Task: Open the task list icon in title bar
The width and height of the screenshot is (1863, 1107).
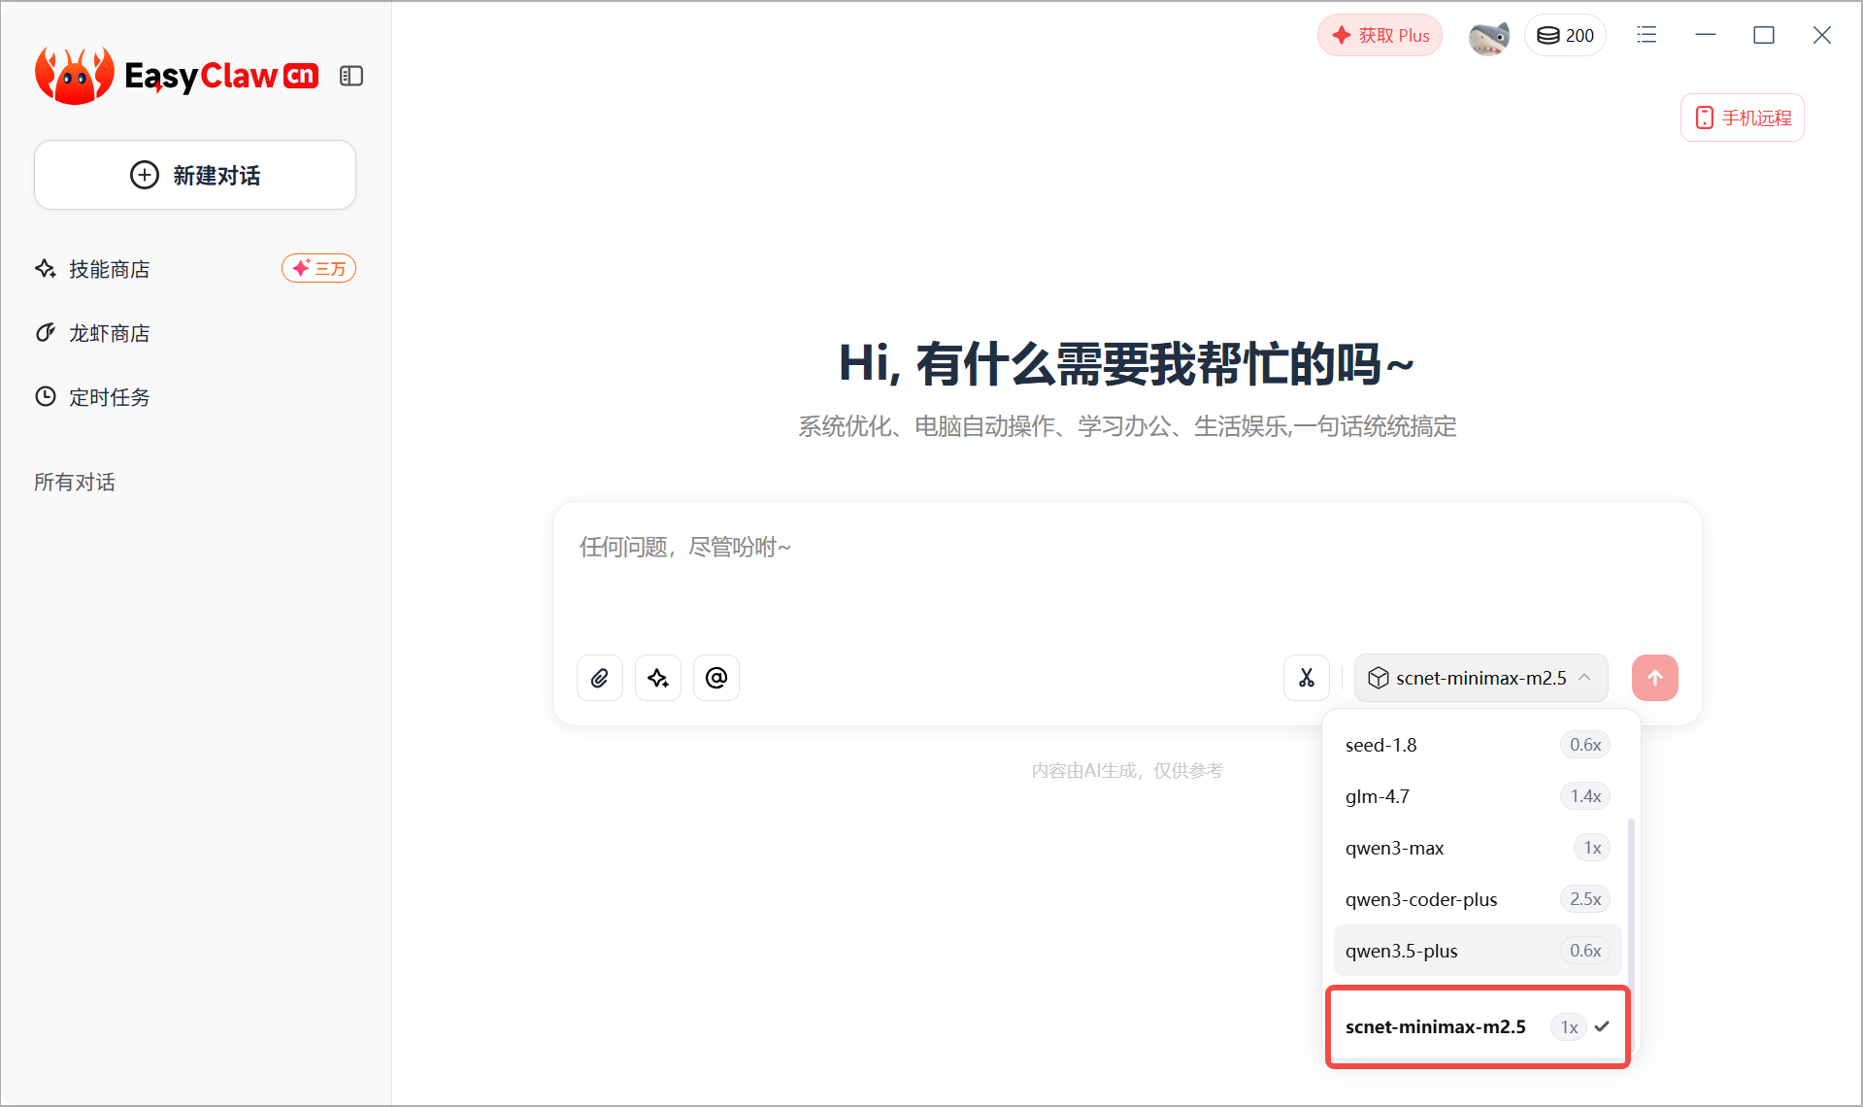Action: click(x=1646, y=35)
